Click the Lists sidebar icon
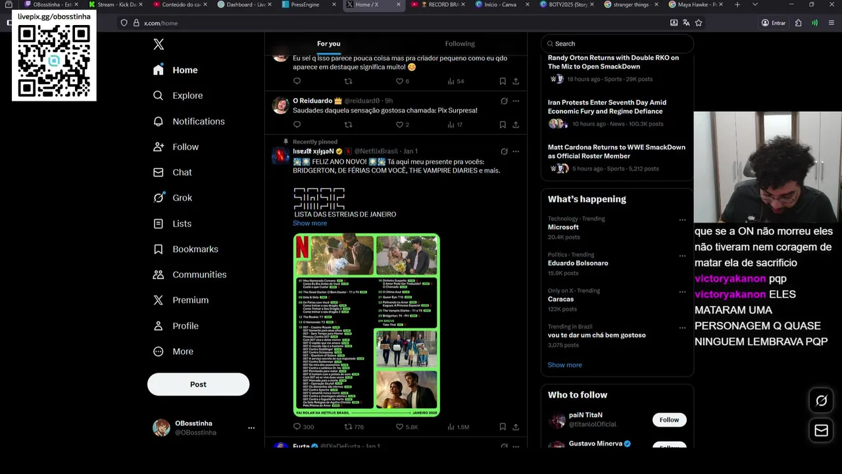Viewport: 842px width, 474px height. [159, 224]
